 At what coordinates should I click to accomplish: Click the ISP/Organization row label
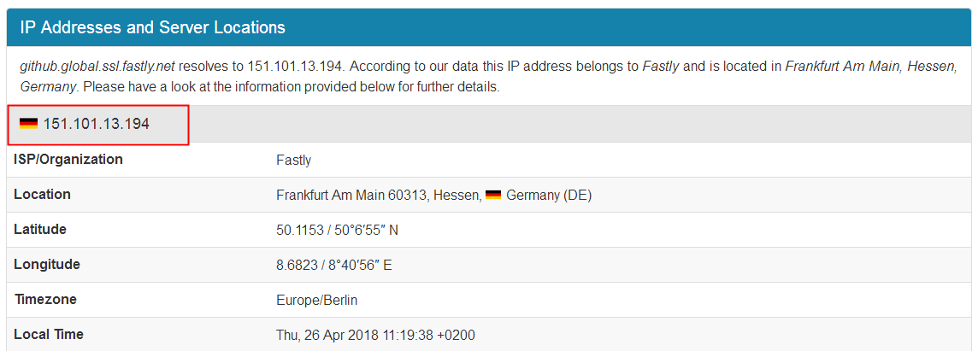(x=68, y=160)
